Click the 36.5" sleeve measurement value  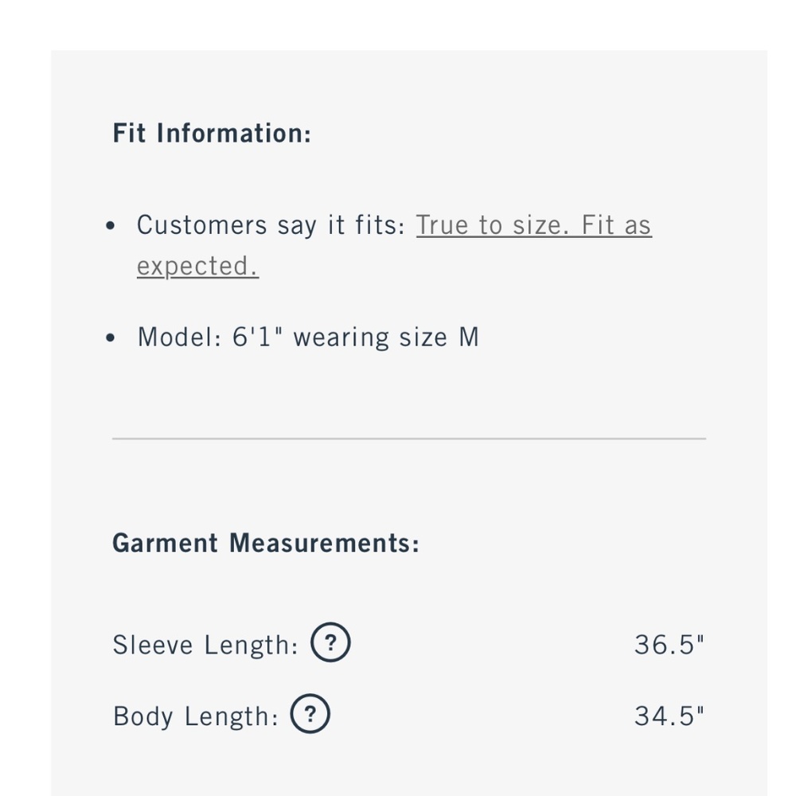tap(669, 645)
